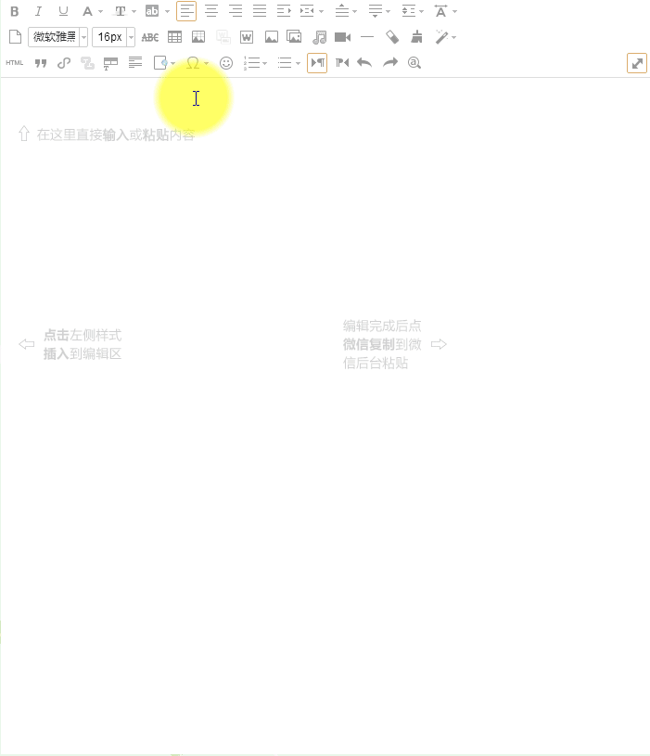Click the first-line indent icon
The height and width of the screenshot is (756, 650).
[284, 11]
